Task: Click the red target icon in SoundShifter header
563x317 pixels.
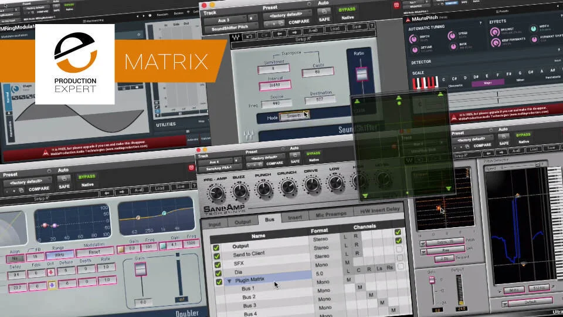Action: click(396, 5)
